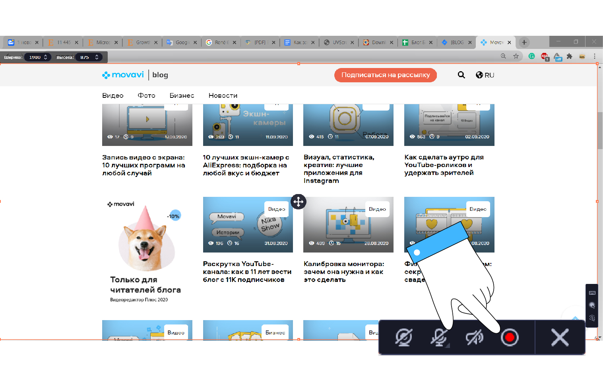Click the page vertical scrollbar thumb

(600, 131)
